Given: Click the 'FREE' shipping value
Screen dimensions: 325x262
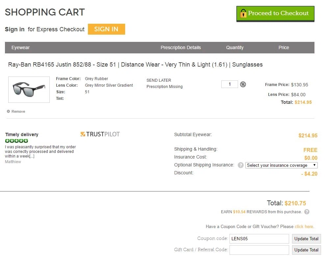Looking at the screenshot, I should tap(310, 150).
